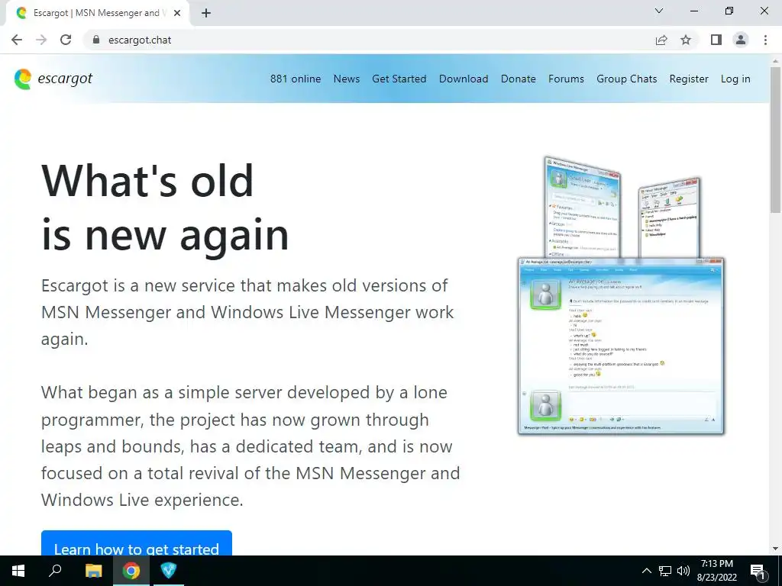
Task: Open a new tab with the plus button
Action: click(206, 14)
